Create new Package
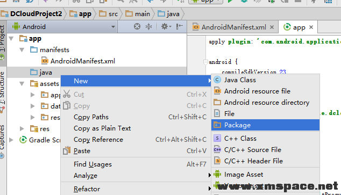The image size is (341, 195). [265, 125]
